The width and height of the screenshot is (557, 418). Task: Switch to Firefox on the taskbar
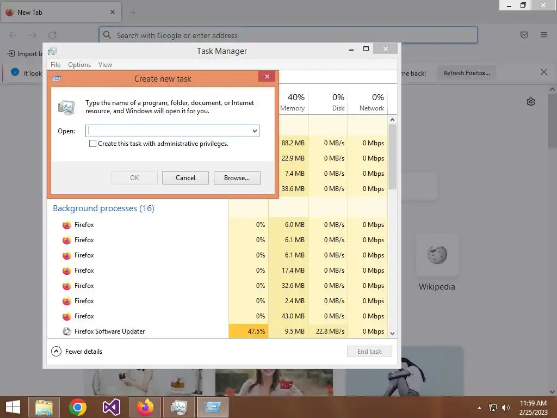(x=145, y=407)
